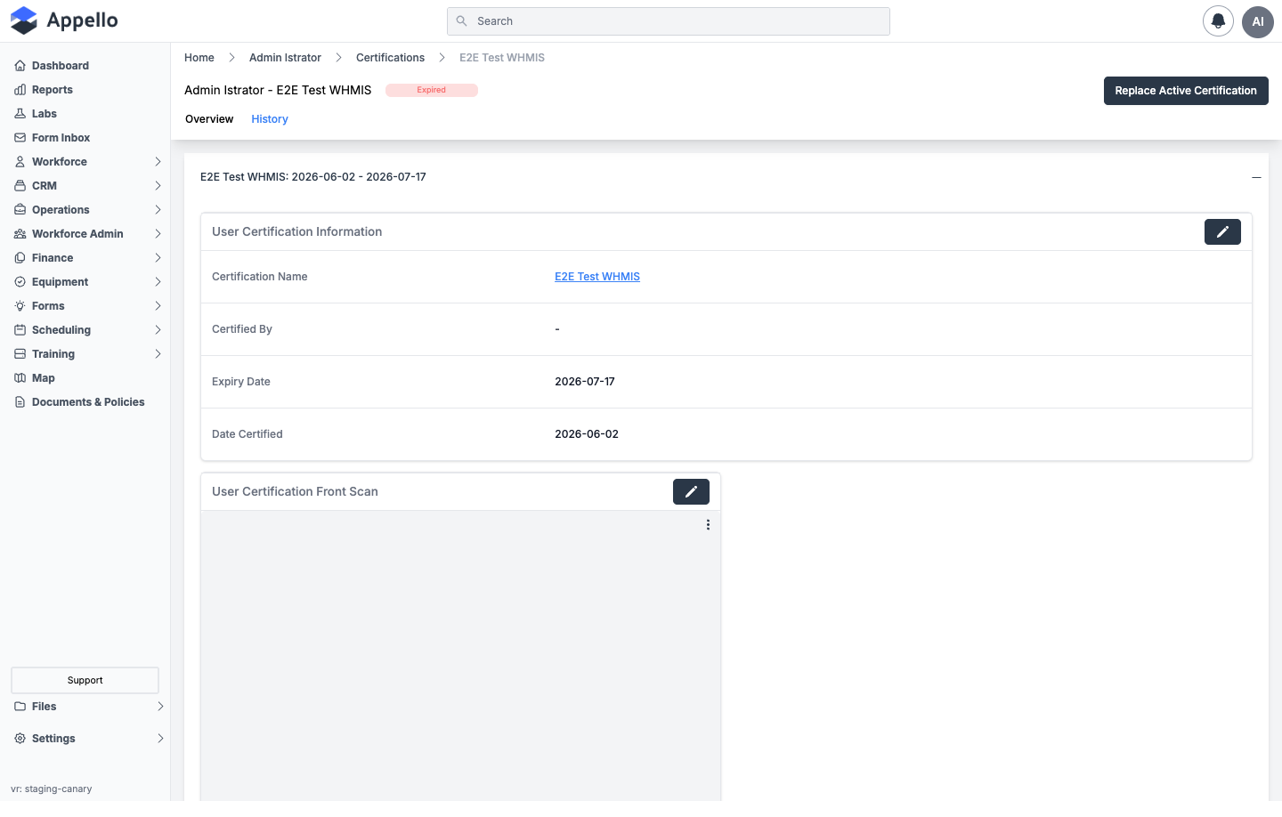Select the expiry date 2026-07-17 value
Screen dimensions: 1282x817
point(585,382)
